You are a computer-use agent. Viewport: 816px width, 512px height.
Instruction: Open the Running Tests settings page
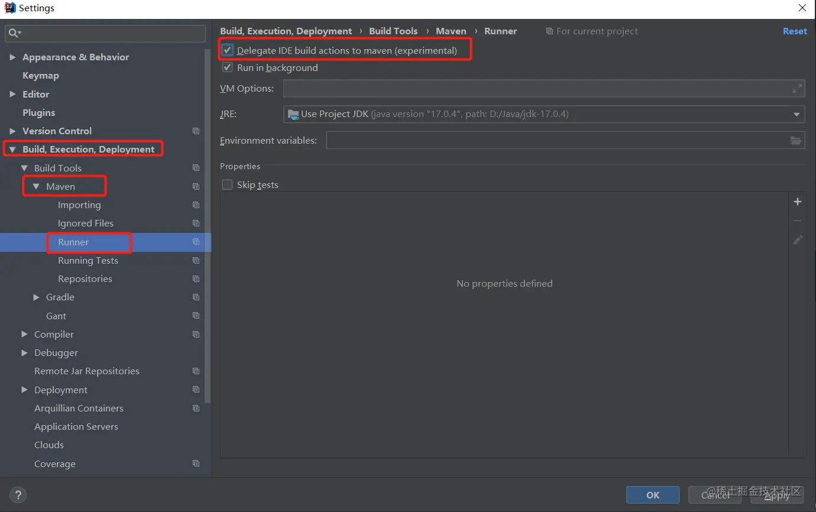[x=88, y=260]
